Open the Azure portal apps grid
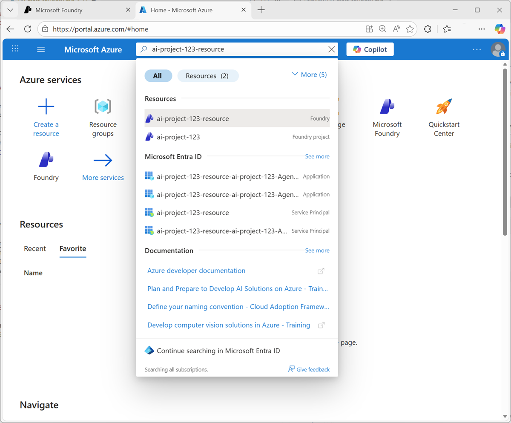Viewport: 511px width, 423px height. [x=15, y=49]
